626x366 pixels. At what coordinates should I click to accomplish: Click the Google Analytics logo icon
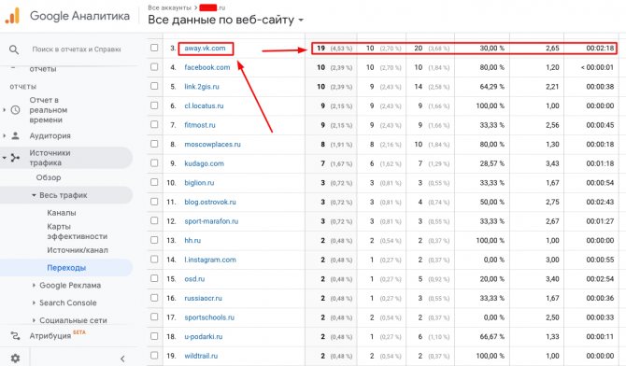[x=12, y=16]
